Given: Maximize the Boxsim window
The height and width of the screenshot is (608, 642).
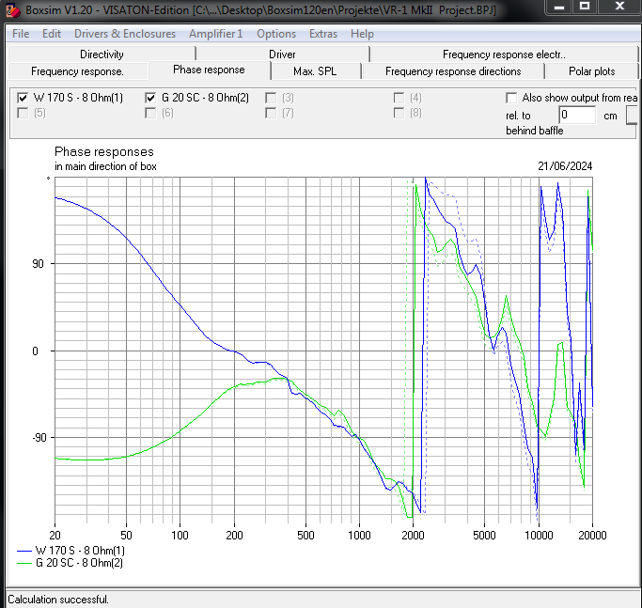Looking at the screenshot, I should (x=585, y=7).
